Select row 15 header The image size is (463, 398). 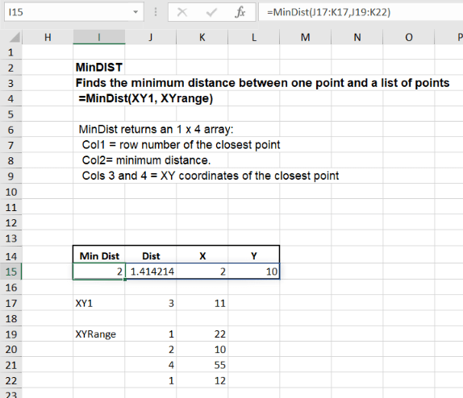click(x=11, y=272)
